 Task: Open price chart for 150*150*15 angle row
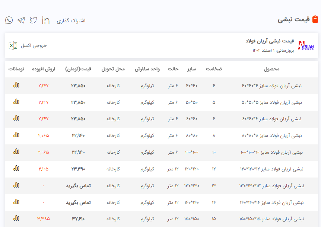click(16, 218)
